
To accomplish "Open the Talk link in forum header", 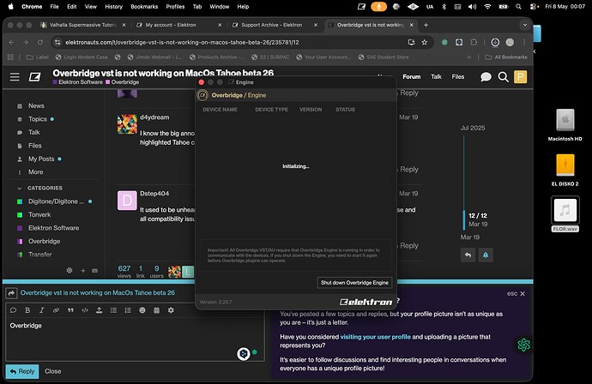I will coord(436,76).
